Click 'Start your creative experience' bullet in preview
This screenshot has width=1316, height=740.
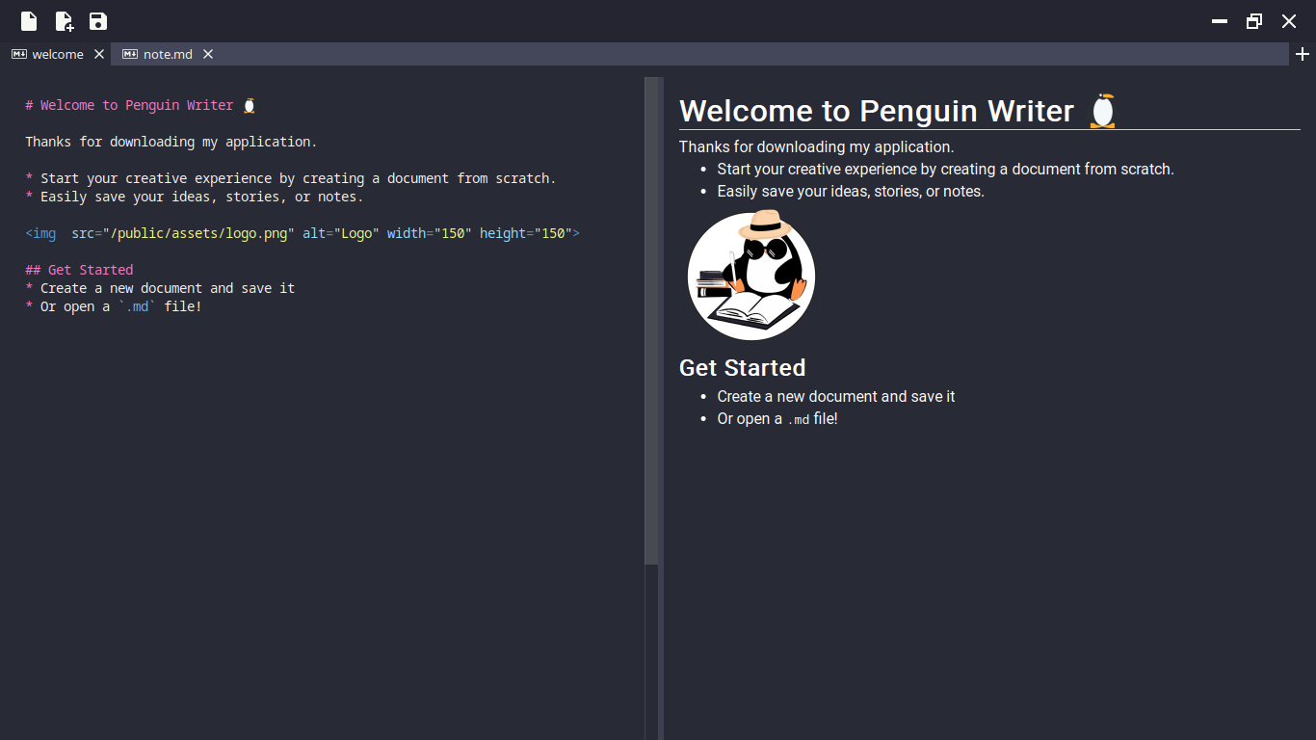pos(945,170)
